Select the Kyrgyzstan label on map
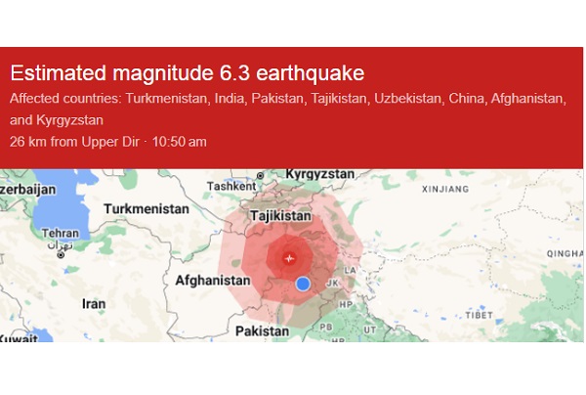Viewport: 586px width, 395px height. [x=320, y=174]
